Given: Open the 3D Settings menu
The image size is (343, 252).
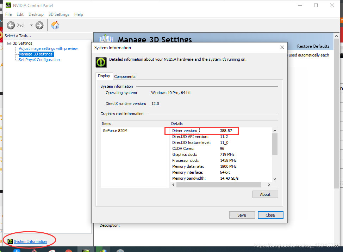Looking at the screenshot, I should tap(59, 14).
